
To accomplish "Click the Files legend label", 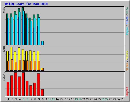I will coord(127,20).
